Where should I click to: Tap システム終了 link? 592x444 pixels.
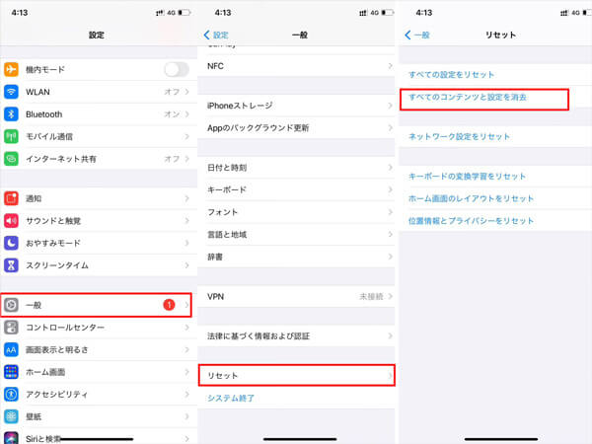point(231,398)
